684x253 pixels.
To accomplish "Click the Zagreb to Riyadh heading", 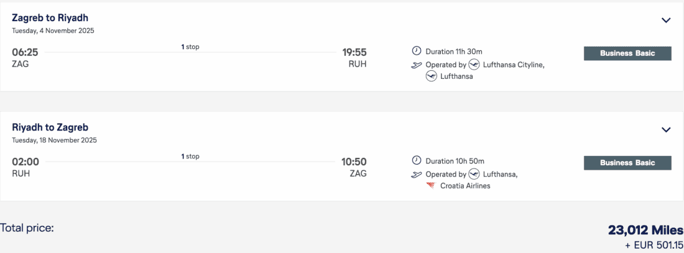I will coord(50,17).
